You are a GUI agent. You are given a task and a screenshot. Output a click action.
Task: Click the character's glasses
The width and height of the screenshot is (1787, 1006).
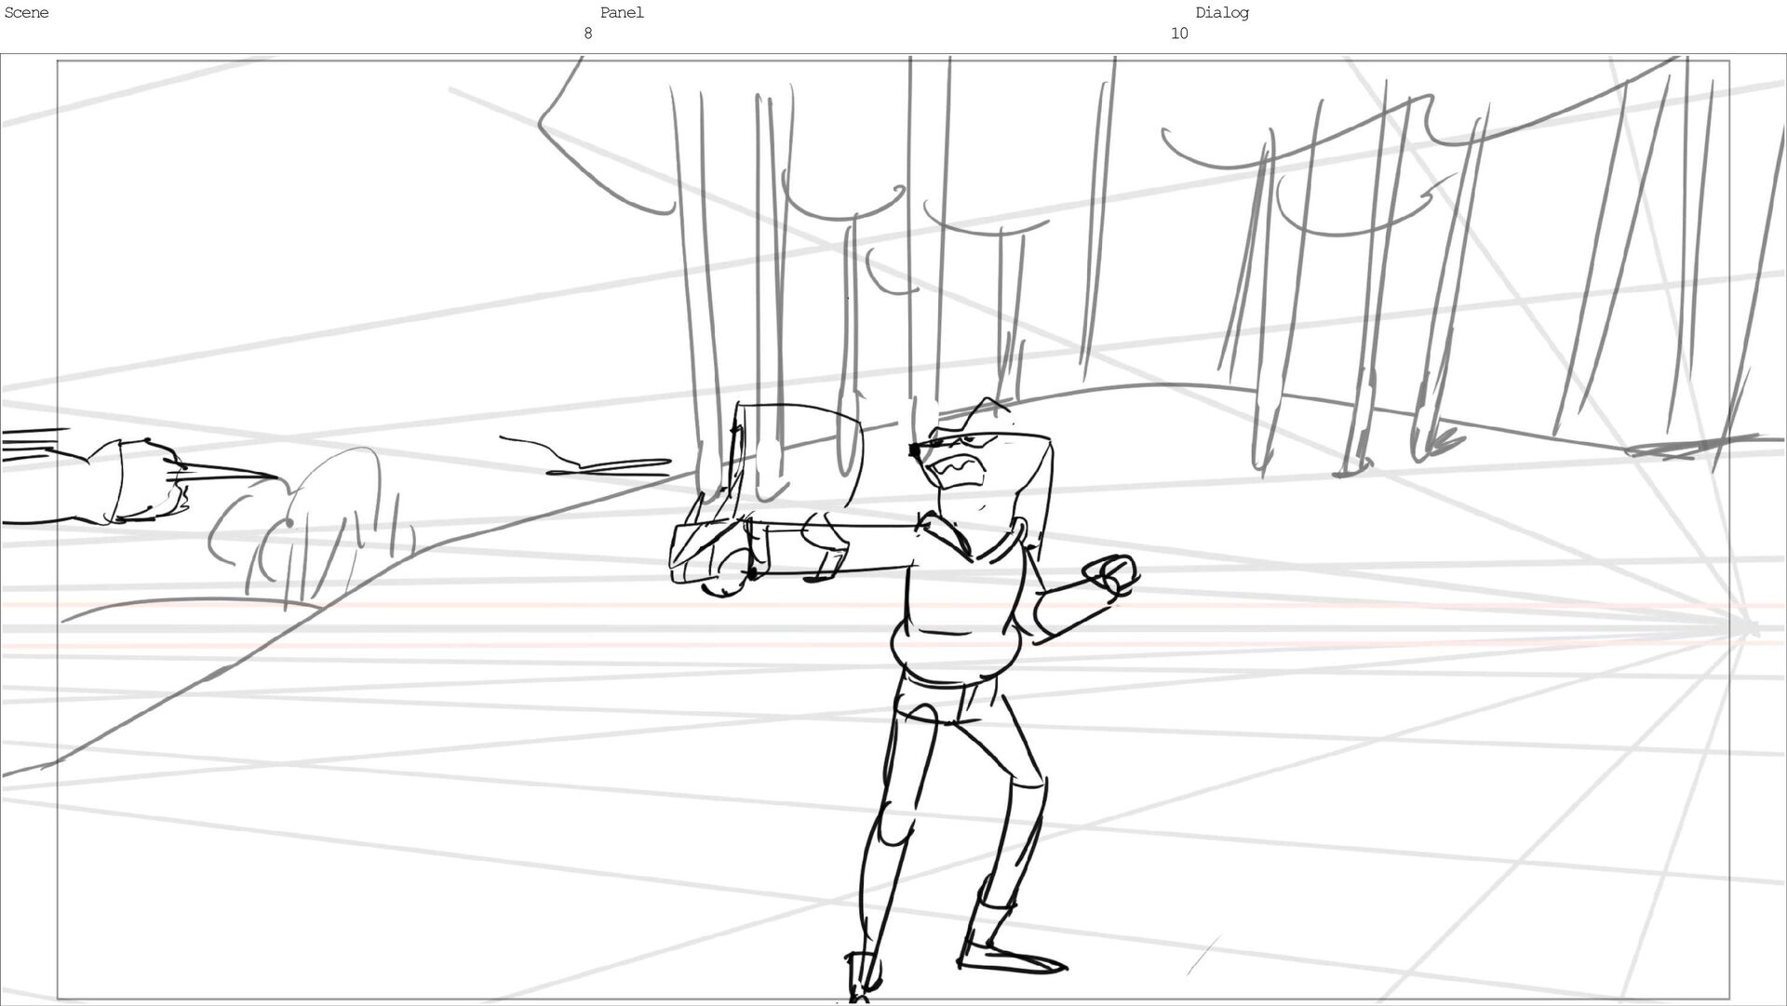tap(959, 442)
